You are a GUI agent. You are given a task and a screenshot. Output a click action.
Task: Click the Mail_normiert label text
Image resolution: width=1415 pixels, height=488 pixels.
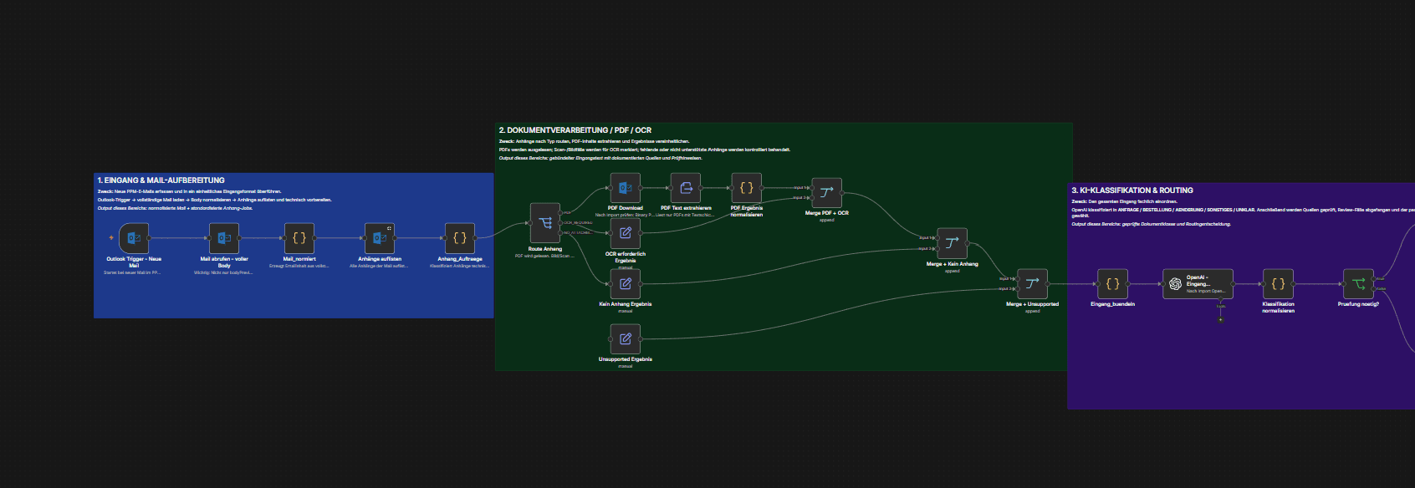pos(299,259)
